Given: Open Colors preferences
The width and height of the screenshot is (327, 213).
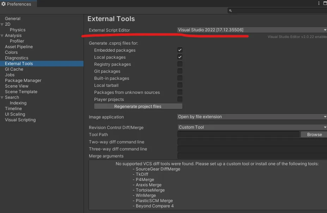Looking at the screenshot, I should (x=11, y=52).
